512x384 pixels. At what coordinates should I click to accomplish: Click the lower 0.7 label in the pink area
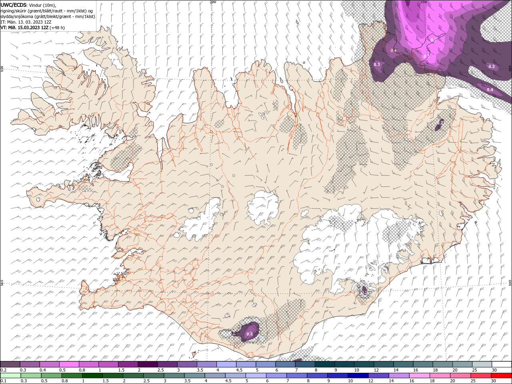coord(426,56)
